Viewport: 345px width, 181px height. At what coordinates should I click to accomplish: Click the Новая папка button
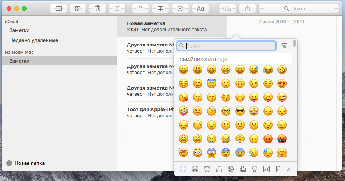click(25, 163)
